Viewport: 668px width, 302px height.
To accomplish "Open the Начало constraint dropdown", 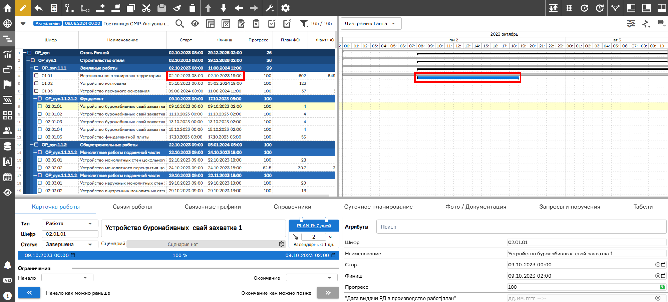I will (67, 278).
